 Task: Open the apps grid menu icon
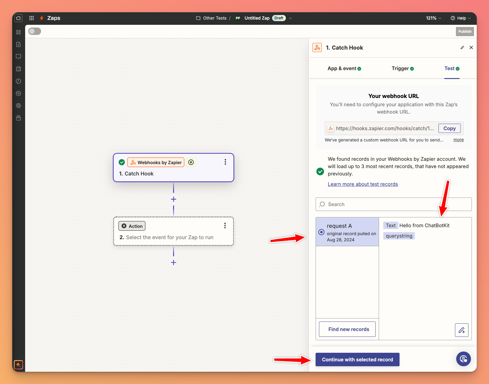[31, 18]
